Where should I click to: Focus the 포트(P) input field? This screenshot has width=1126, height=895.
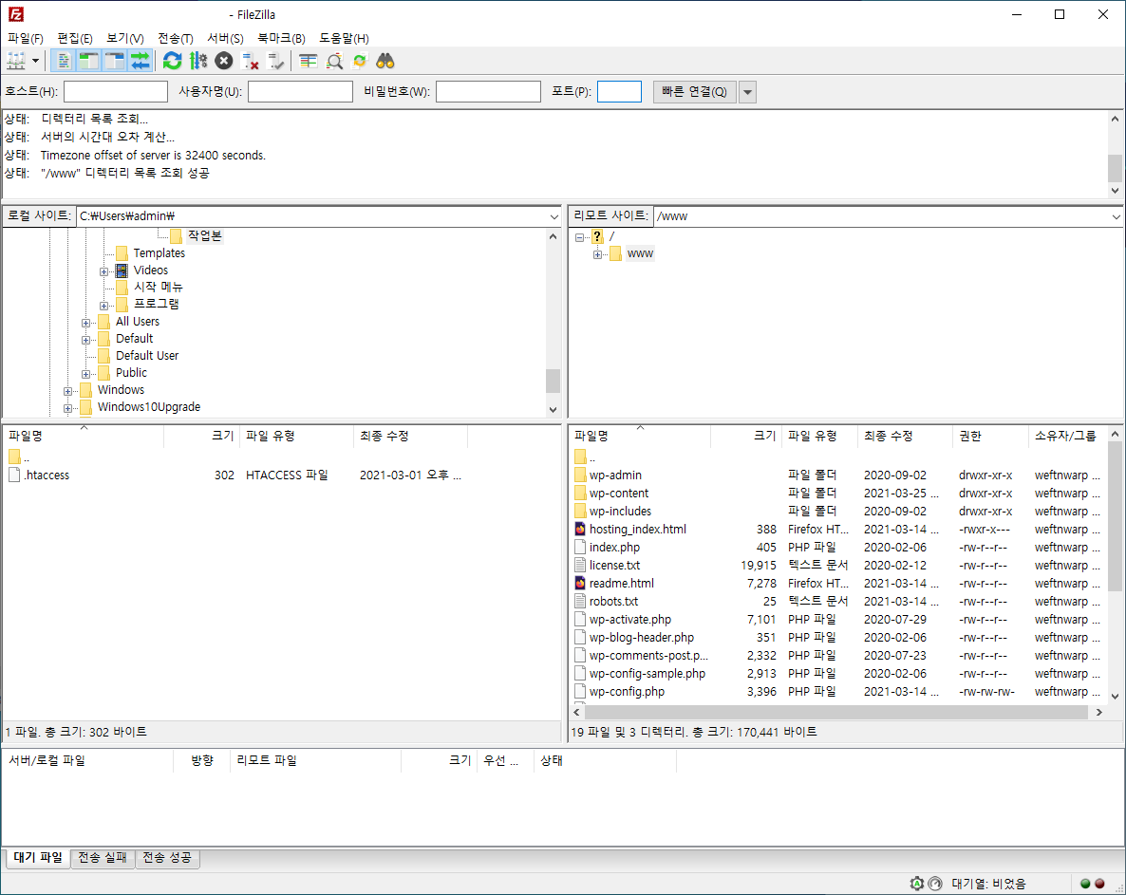[x=619, y=92]
